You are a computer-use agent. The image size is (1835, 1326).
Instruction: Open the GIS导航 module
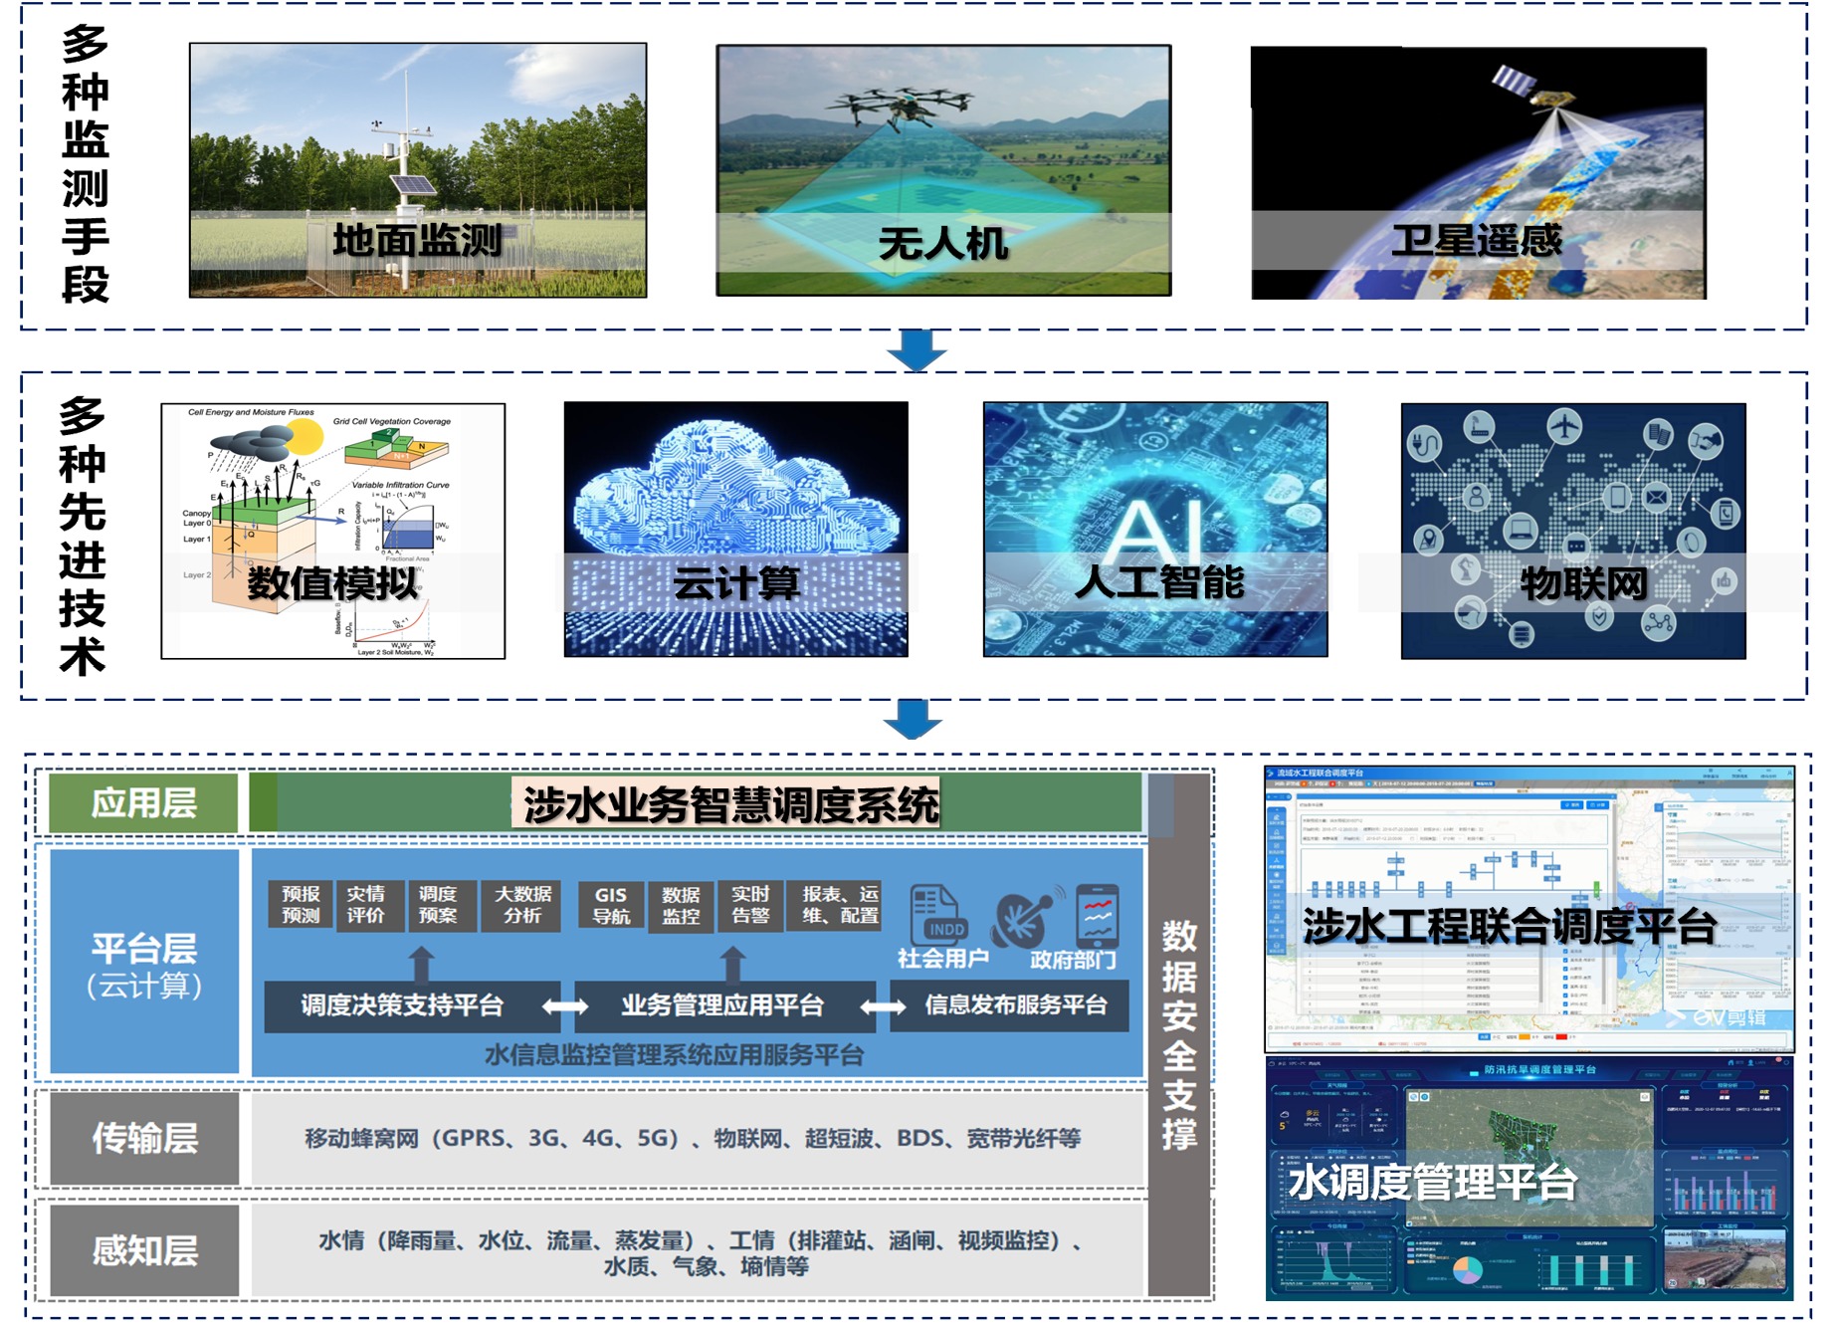[611, 906]
